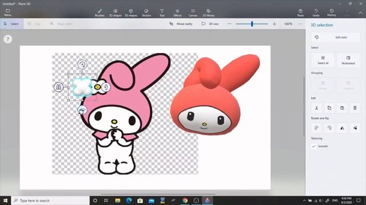Open the notification center icon
Screen dimensions: 366x205
(359, 200)
